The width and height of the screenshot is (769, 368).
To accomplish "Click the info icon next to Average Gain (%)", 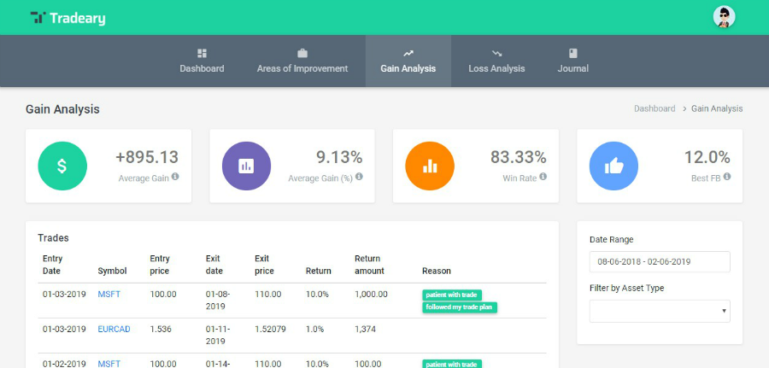I will pos(359,177).
